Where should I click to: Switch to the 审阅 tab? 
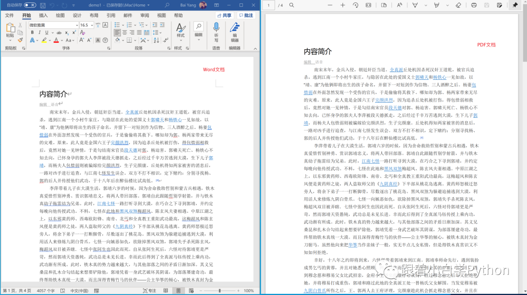tap(144, 16)
